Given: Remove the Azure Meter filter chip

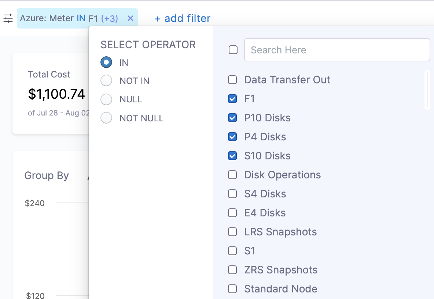Looking at the screenshot, I should (x=130, y=19).
